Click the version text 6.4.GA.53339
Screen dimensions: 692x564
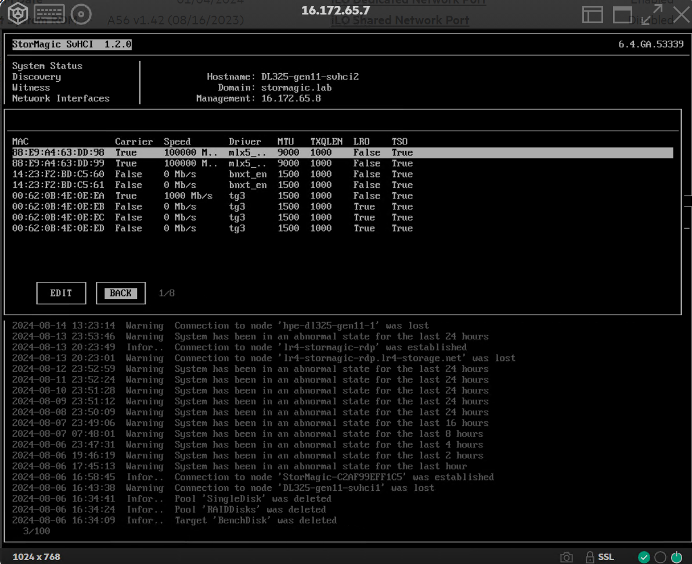(x=651, y=44)
